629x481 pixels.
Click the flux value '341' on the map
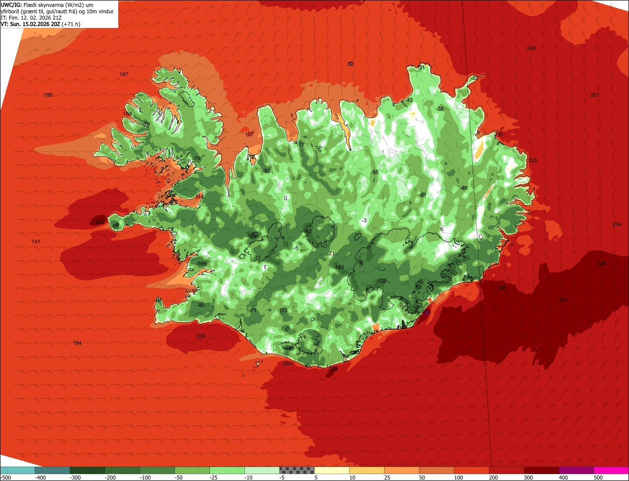point(564,300)
